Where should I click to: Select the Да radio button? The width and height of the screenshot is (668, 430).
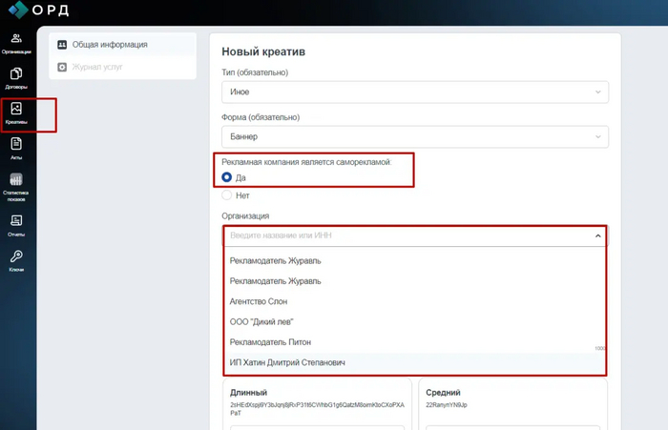(227, 177)
